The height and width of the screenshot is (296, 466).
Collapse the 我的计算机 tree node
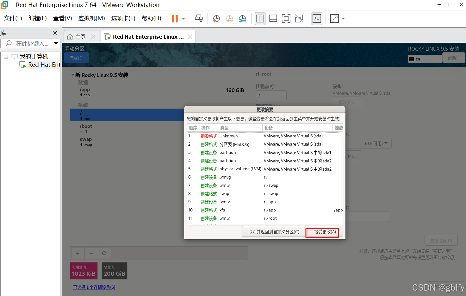(x=6, y=57)
